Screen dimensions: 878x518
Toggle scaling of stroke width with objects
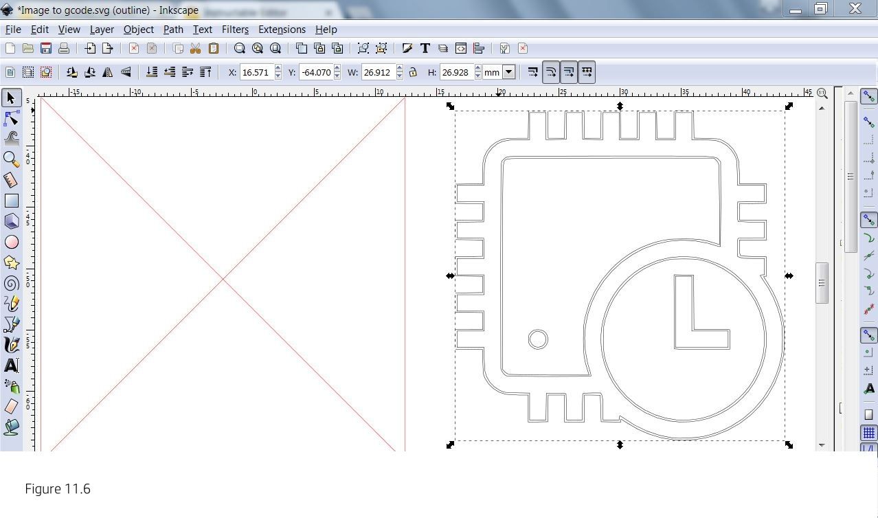pyautogui.click(x=533, y=71)
